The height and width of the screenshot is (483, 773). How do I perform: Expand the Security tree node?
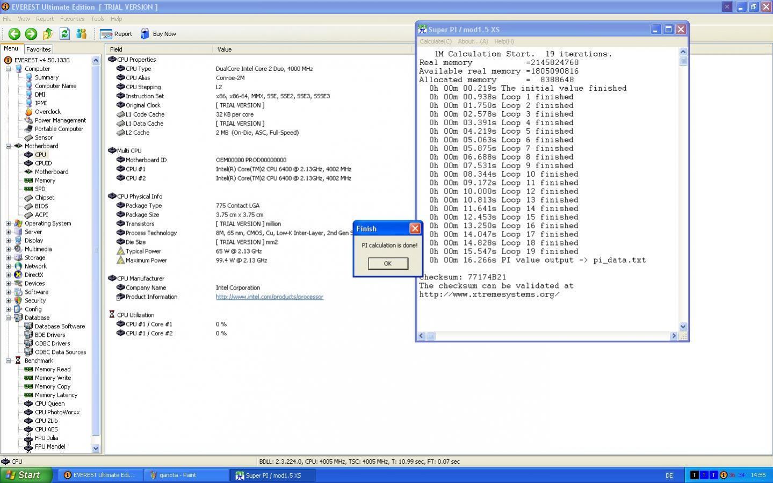pyautogui.click(x=8, y=301)
